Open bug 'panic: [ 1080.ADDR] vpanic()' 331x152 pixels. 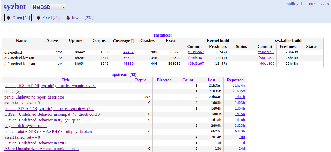tap(50, 86)
